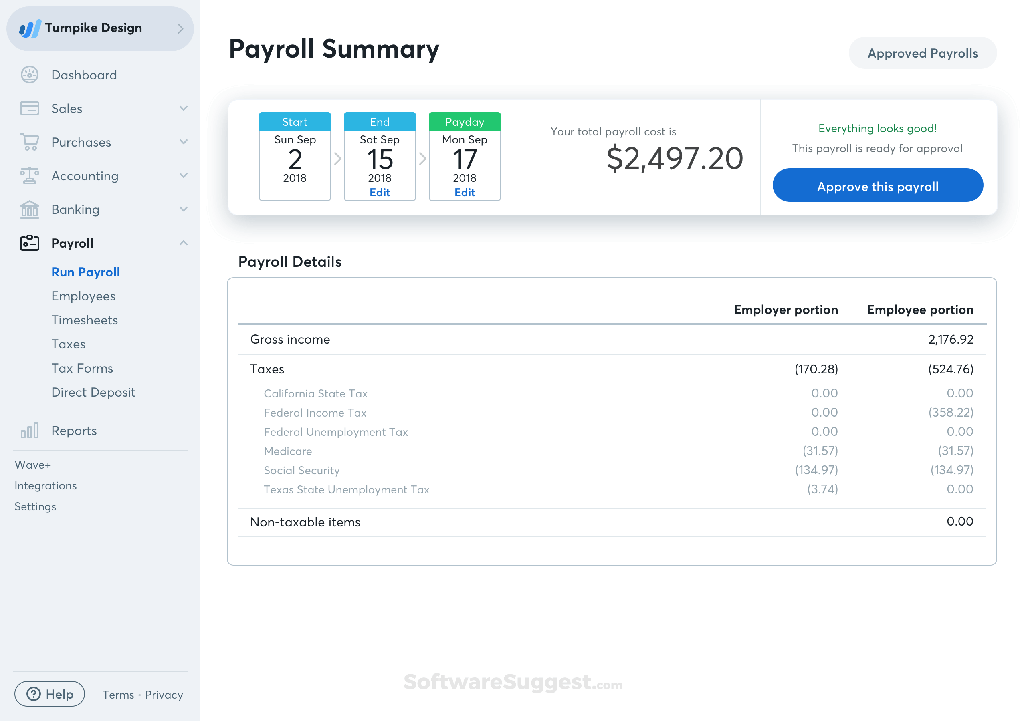Collapse the Payroll section chevron

click(183, 243)
